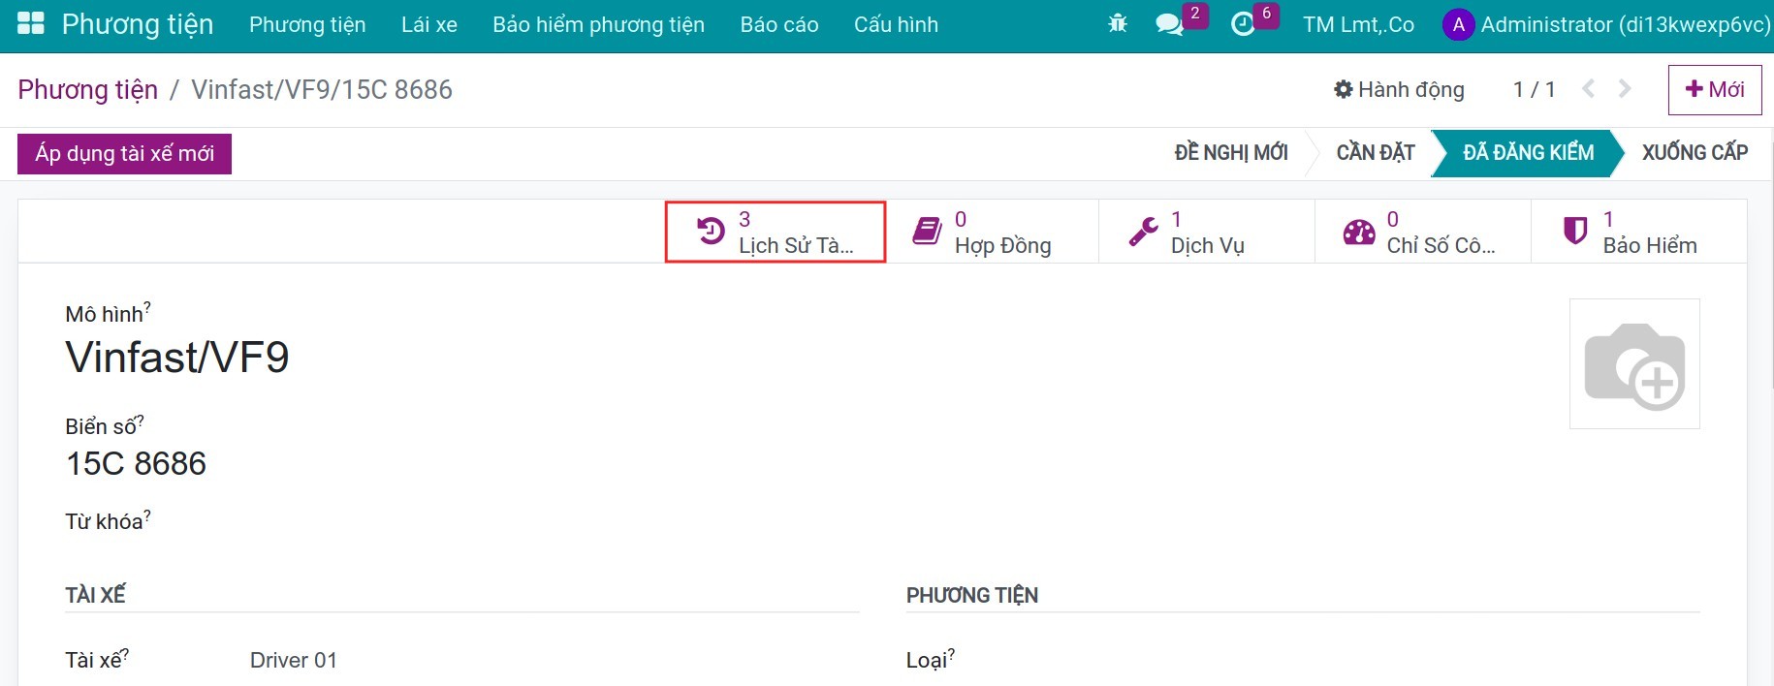Select the ĐÃ ĐĂNG KIỂM status
Screen dimensions: 1774x686
pos(1528,153)
